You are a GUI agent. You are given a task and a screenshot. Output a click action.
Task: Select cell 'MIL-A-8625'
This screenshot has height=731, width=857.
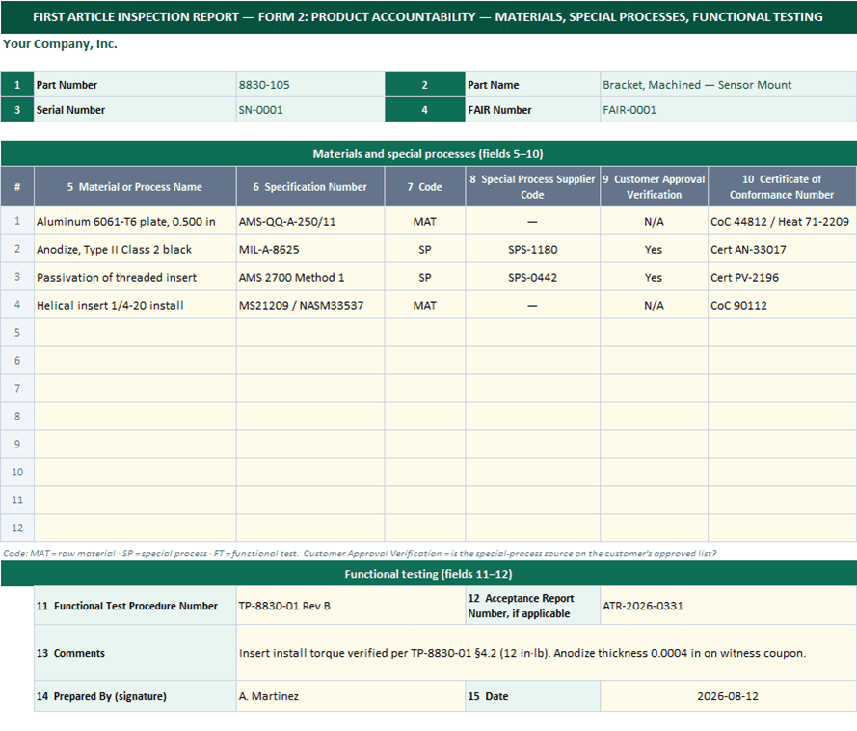click(x=310, y=250)
